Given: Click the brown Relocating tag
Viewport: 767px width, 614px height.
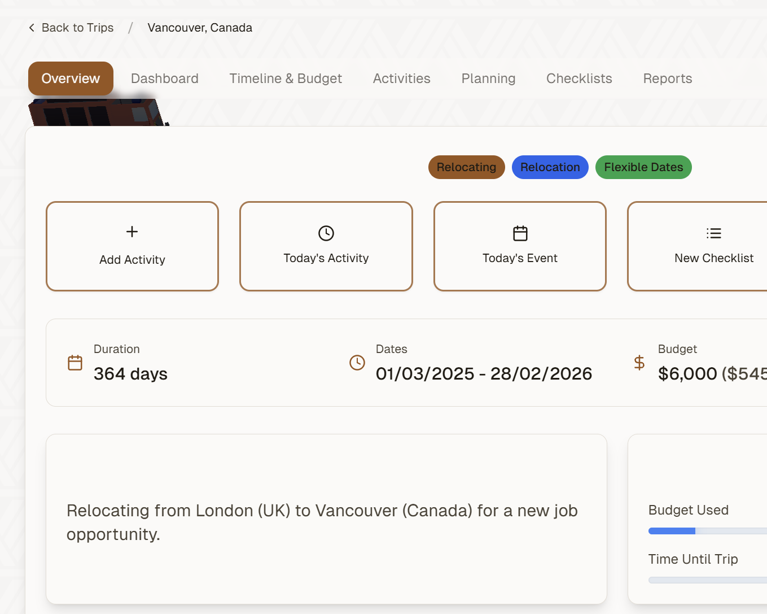Looking at the screenshot, I should tap(467, 167).
